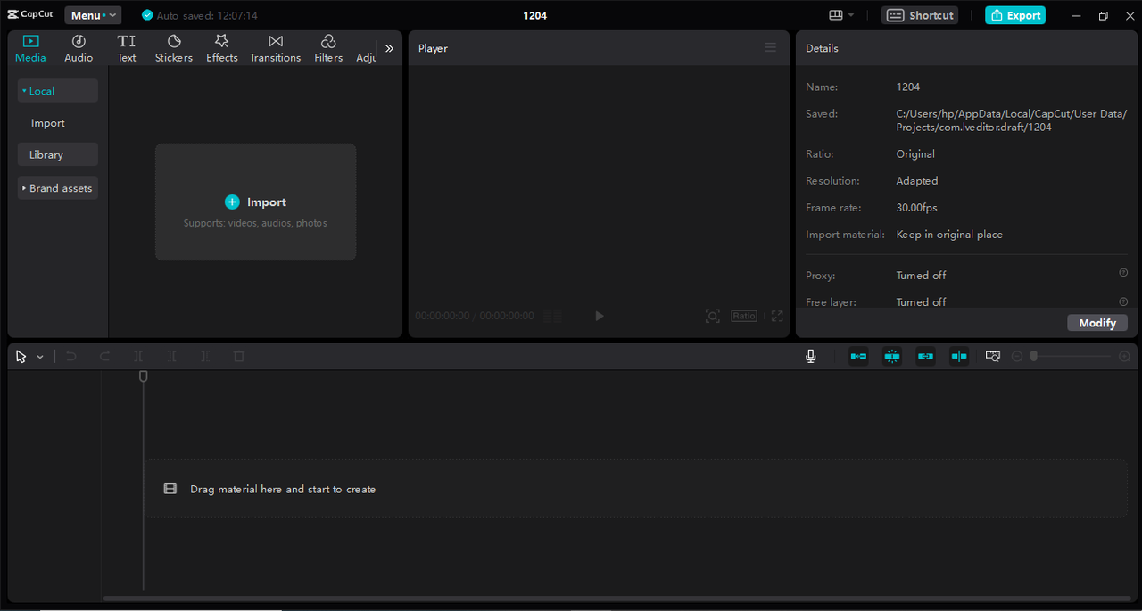The height and width of the screenshot is (611, 1142).
Task: Click the Auto saved status text
Action: coord(207,15)
